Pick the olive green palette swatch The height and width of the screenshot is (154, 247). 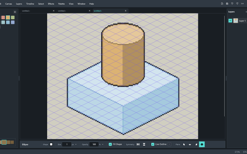[x=13, y=17]
